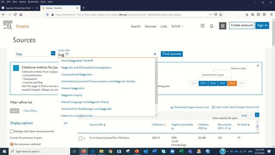Launch Firefox from the taskbar

(x=83, y=151)
